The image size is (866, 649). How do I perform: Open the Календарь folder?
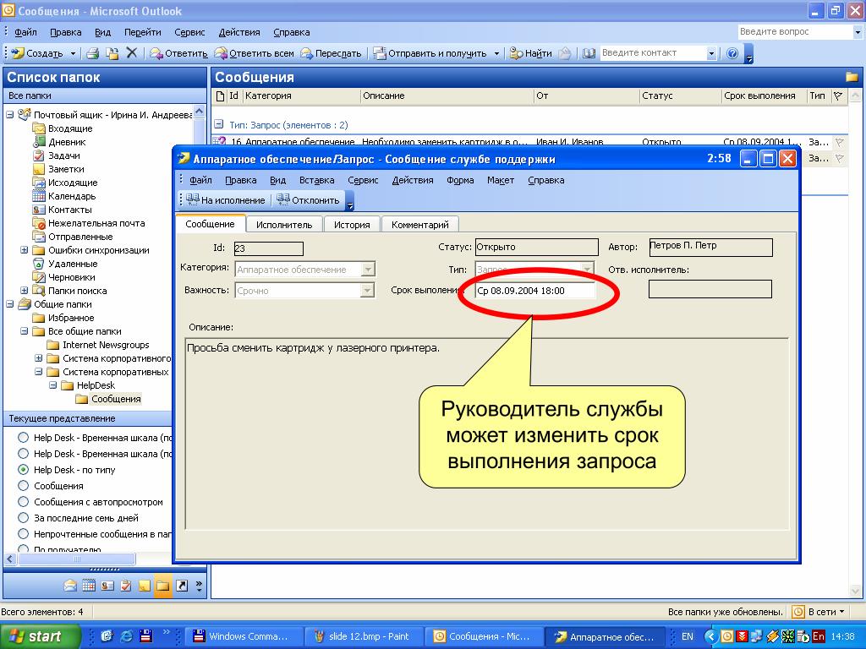(x=72, y=196)
